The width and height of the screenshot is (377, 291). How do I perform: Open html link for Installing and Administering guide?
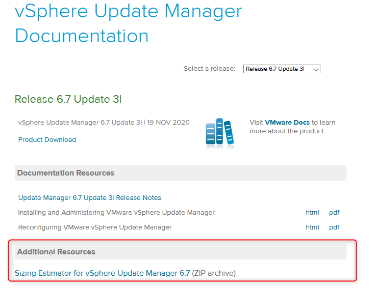point(312,213)
